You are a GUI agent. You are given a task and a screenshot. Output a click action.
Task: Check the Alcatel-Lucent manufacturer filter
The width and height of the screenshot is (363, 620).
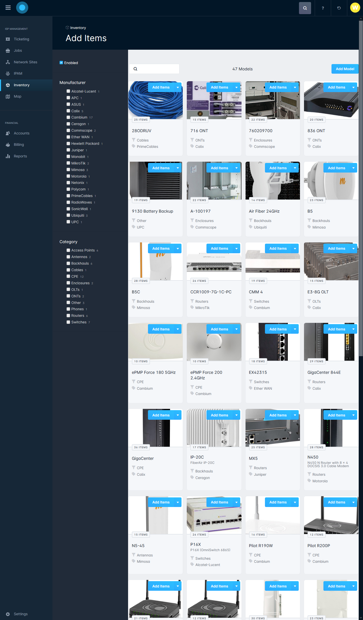pos(68,91)
